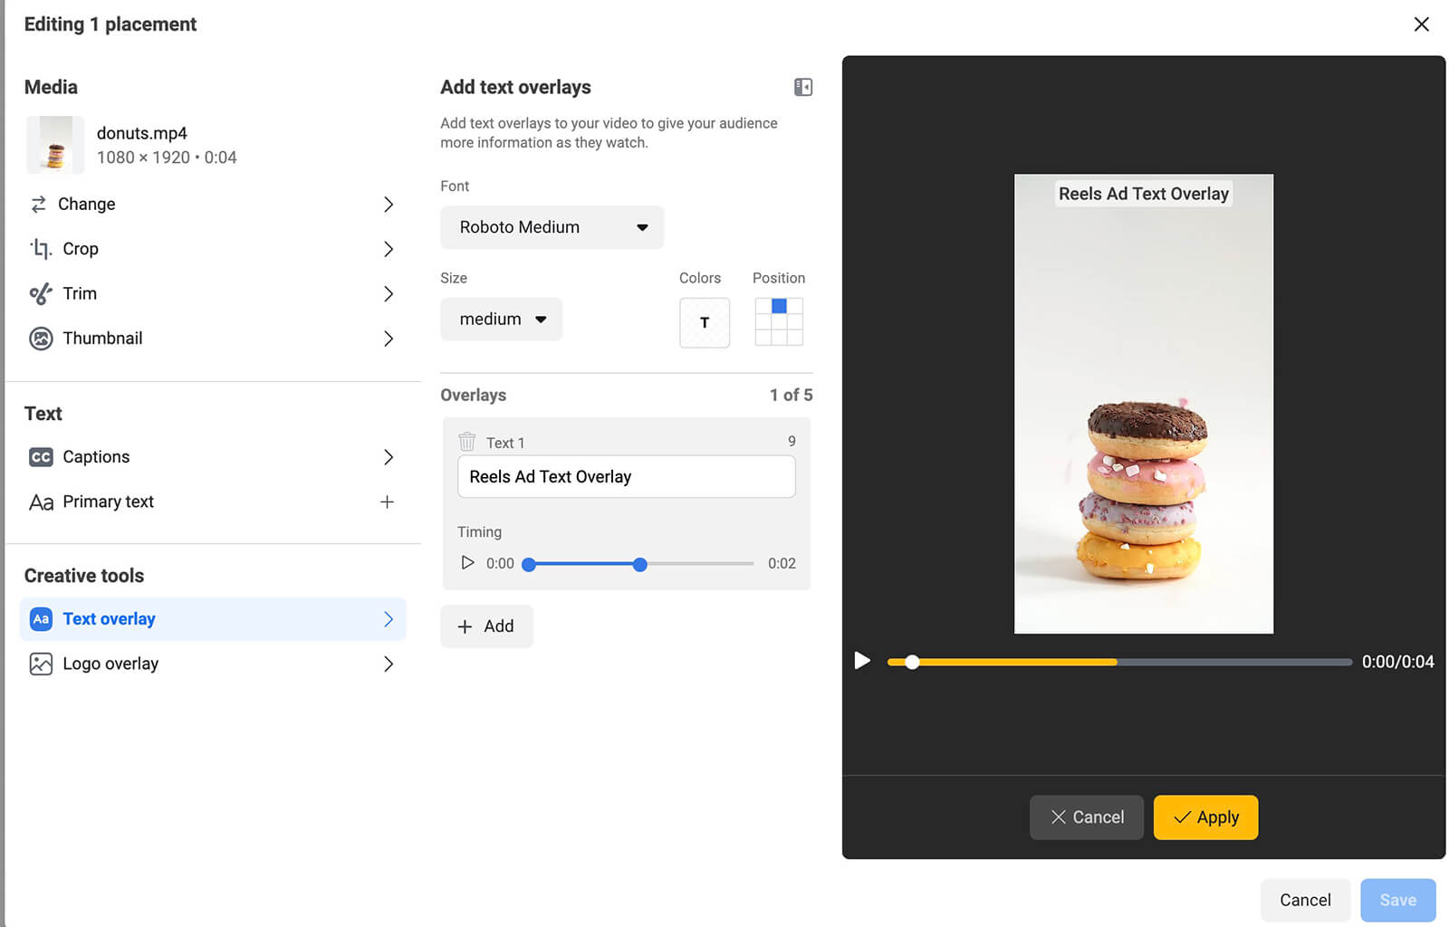This screenshot has width=1449, height=927.
Task: Open the Change media menu item
Action: 213,205
